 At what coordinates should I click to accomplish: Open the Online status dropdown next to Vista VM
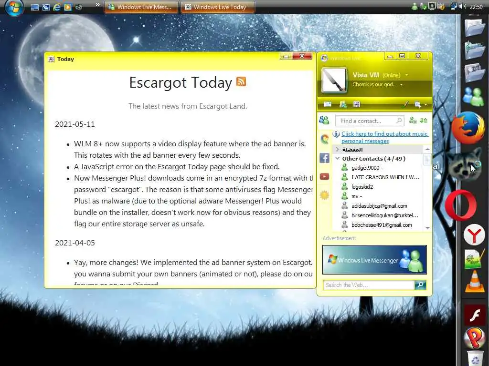[x=407, y=75]
